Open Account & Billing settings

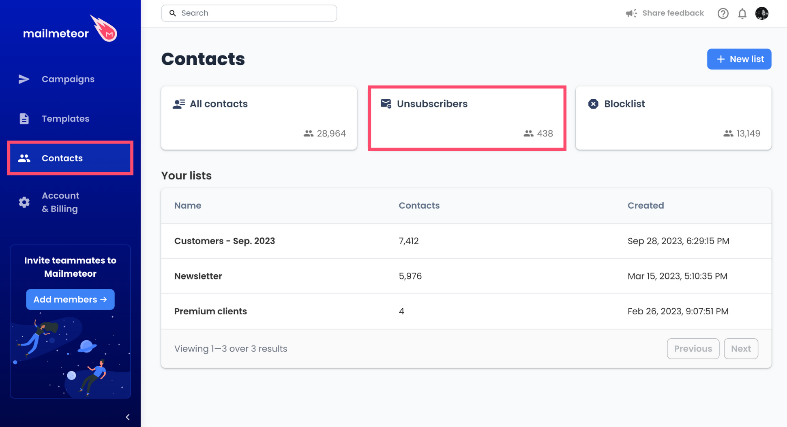tap(60, 202)
